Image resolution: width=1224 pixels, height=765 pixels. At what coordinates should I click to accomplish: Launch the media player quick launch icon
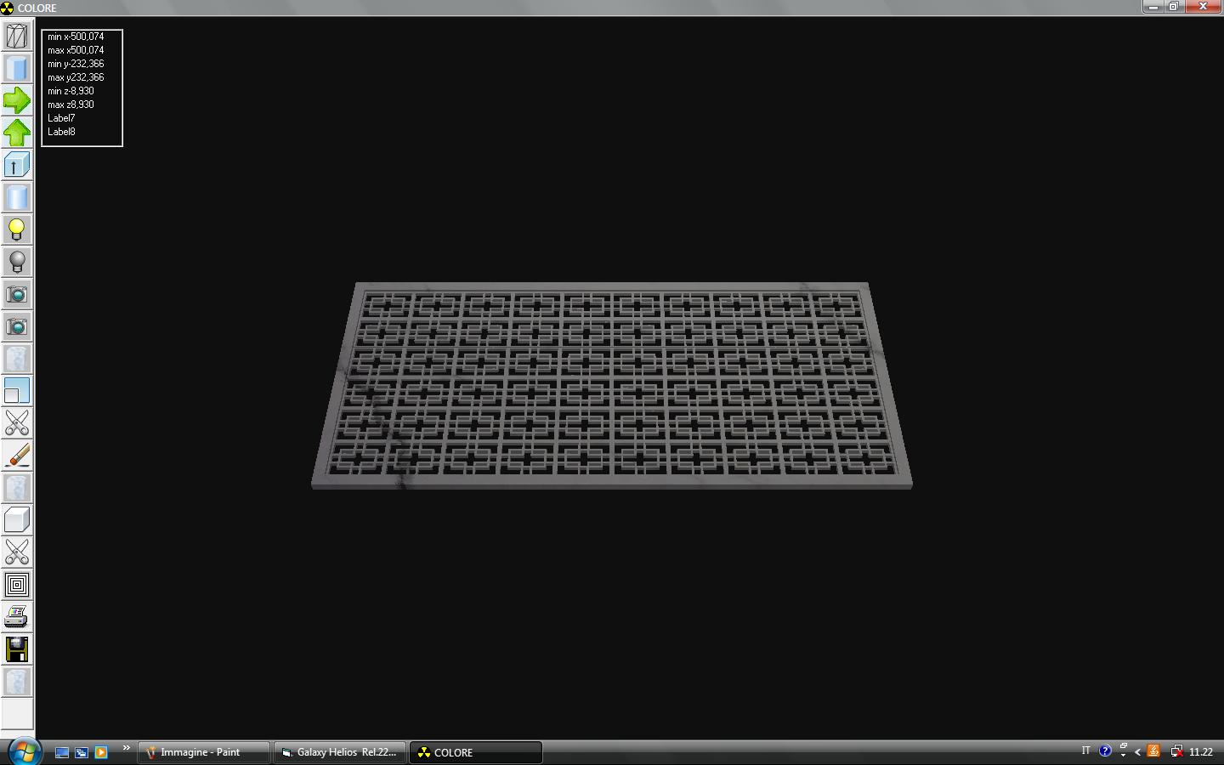[101, 752]
